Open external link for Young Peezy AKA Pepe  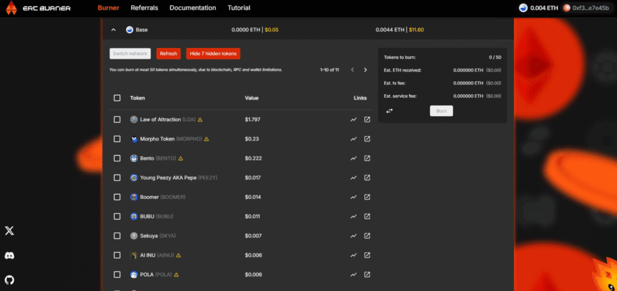(x=367, y=178)
